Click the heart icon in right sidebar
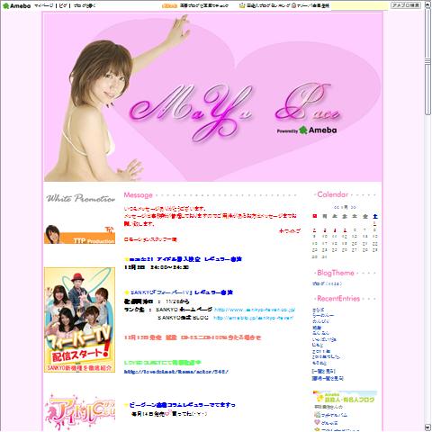This screenshot has width=432, height=432. (x=317, y=423)
